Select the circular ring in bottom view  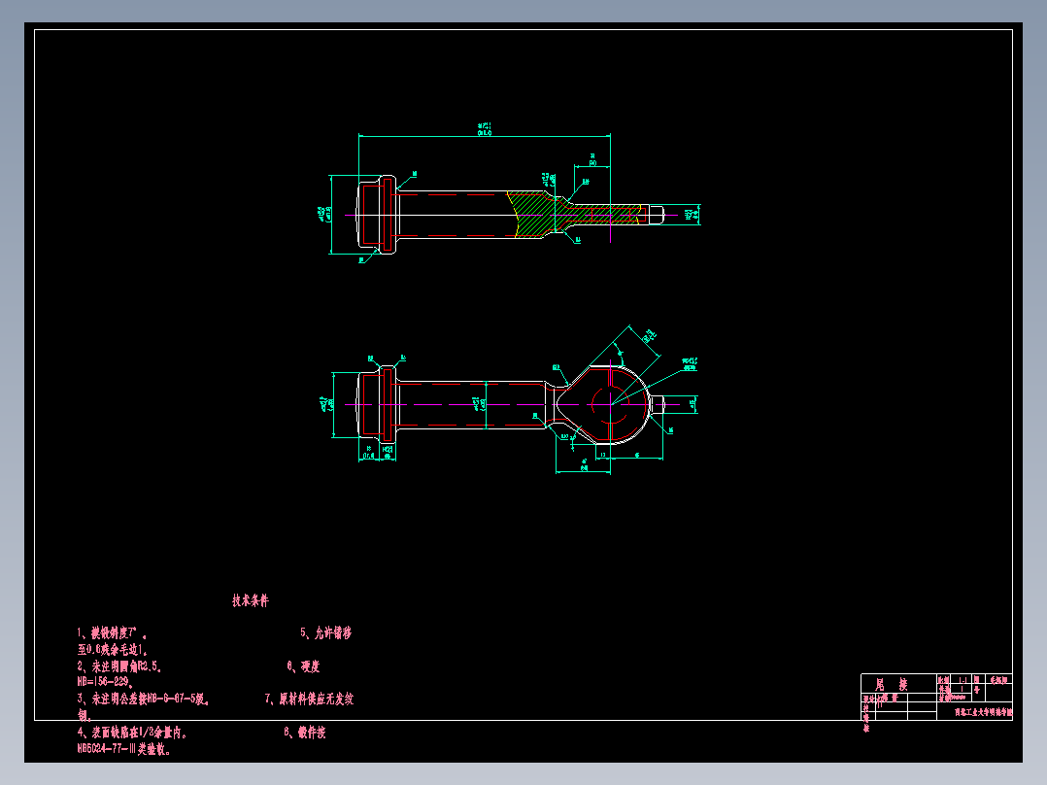[610, 404]
